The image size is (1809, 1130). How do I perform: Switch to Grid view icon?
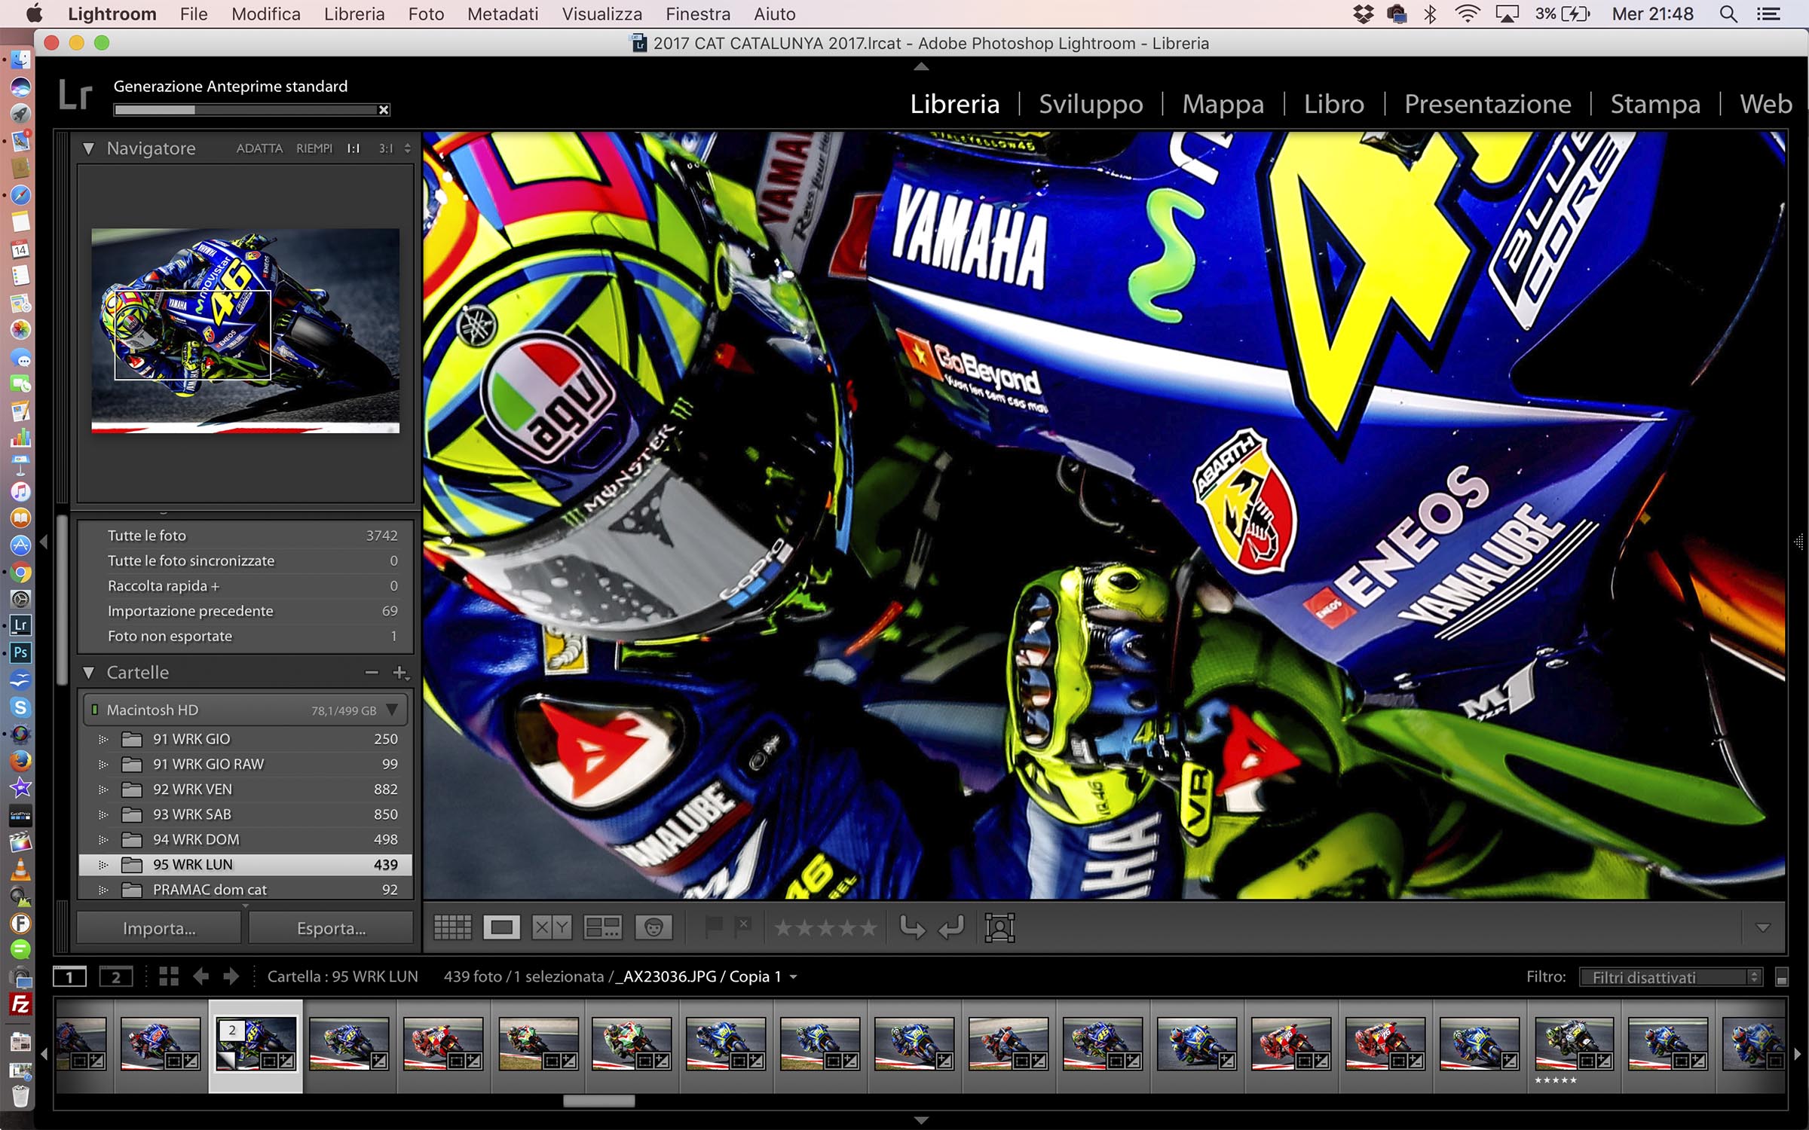(452, 927)
